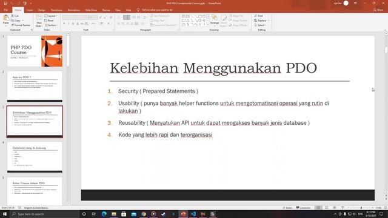Switch to Normal view icon in status bar
Screen dimensions: 388x218
point(318,208)
